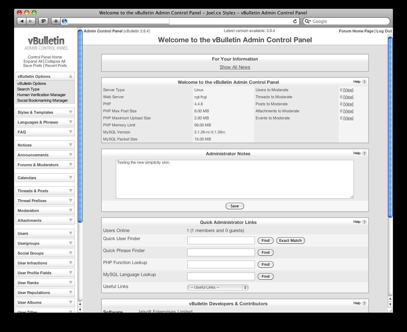Click Save Prefs link
This screenshot has width=407, height=332.
(x=32, y=66)
